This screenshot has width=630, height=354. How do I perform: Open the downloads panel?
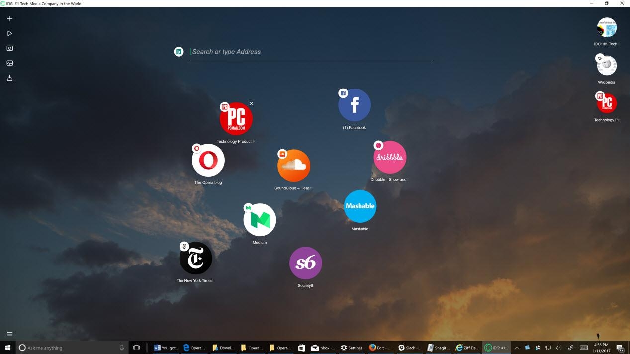[9, 78]
